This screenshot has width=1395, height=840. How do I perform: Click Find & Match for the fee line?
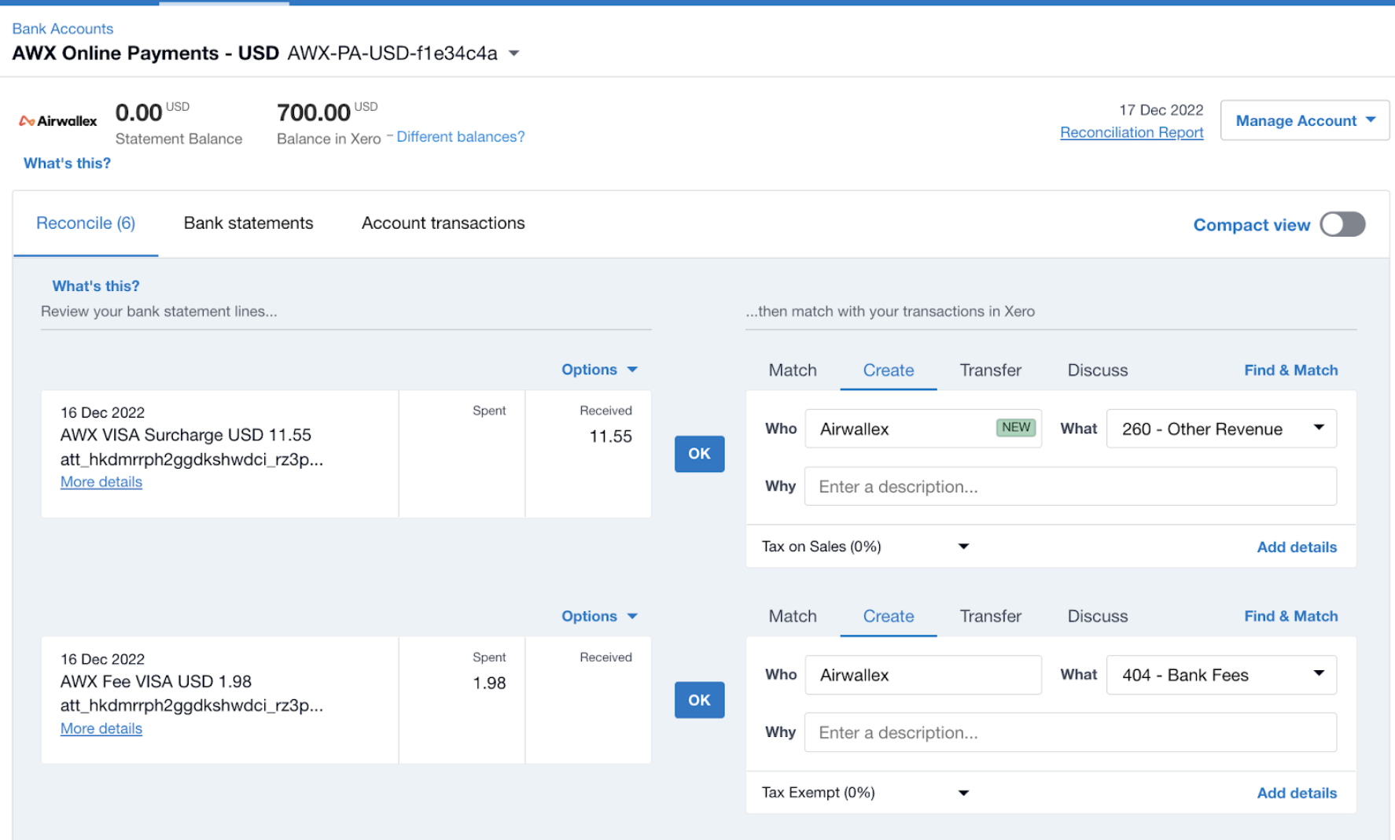(x=1290, y=617)
